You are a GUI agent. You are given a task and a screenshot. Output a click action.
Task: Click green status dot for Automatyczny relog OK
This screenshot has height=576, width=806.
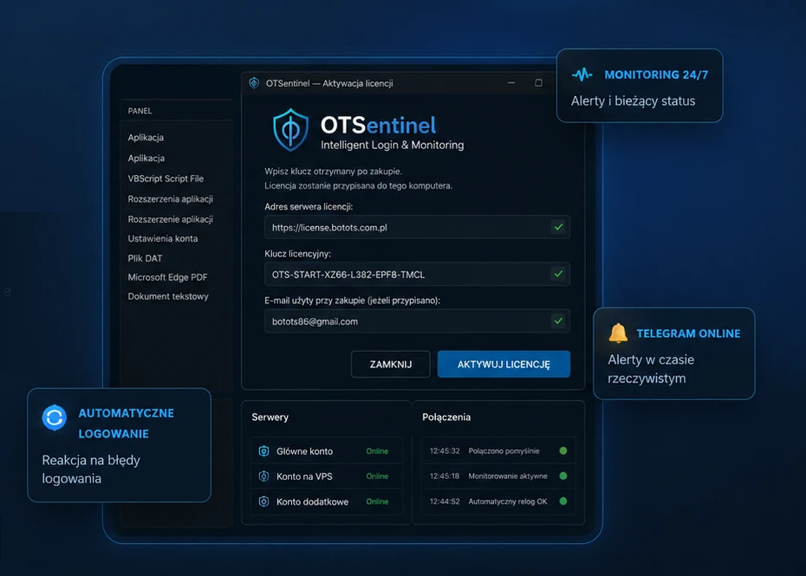(563, 501)
